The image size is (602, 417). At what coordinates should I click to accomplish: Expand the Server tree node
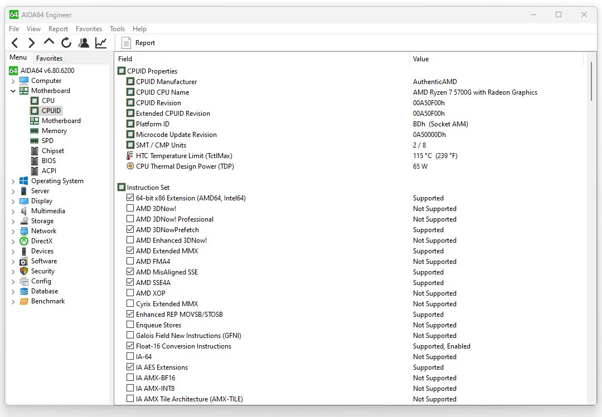click(13, 191)
